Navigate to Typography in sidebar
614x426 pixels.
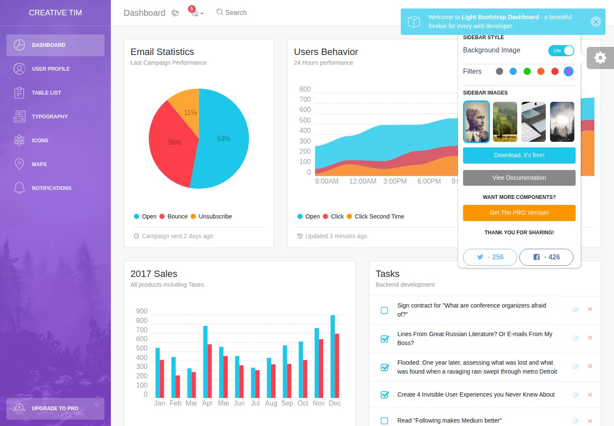coord(55,117)
